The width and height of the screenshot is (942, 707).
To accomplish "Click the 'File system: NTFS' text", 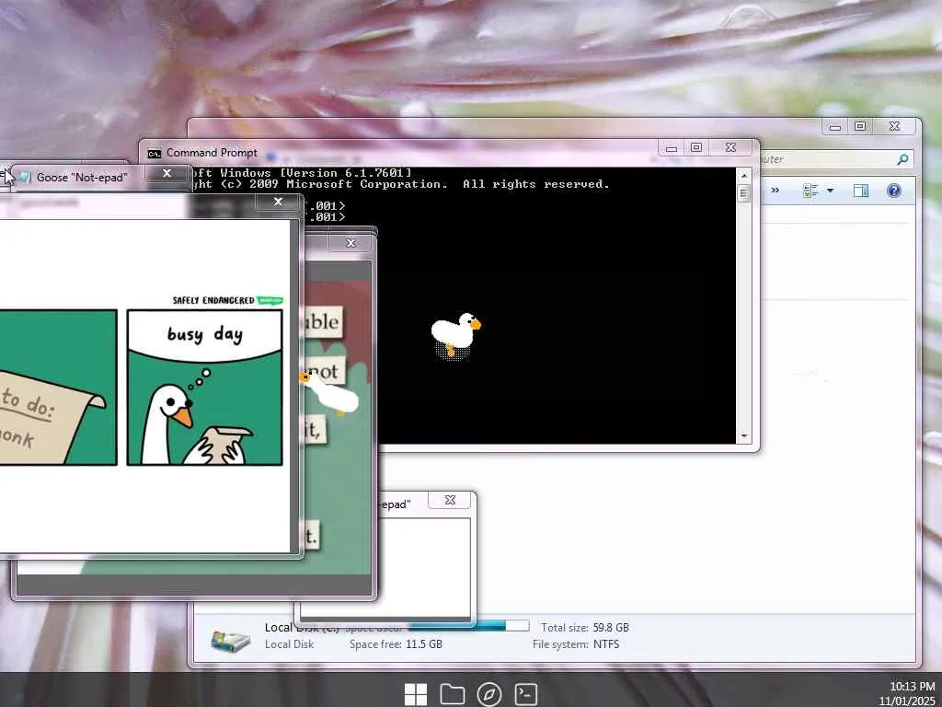I will [576, 644].
